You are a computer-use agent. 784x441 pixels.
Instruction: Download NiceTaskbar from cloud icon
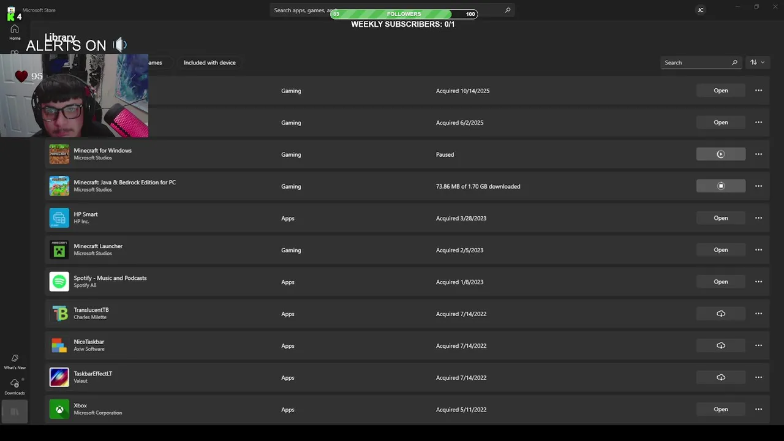721,345
